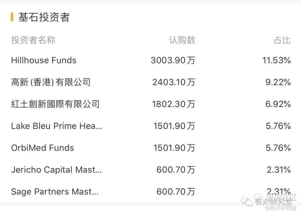Click the @有米研究室 handle watermark
This screenshot has width=302, height=215.
click(x=281, y=208)
